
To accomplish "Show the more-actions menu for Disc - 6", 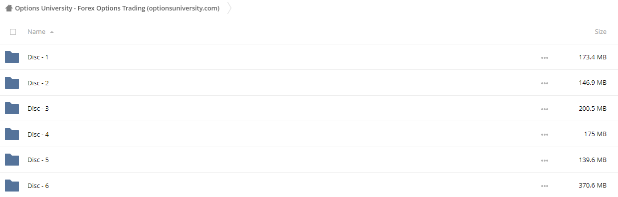I will point(544,186).
